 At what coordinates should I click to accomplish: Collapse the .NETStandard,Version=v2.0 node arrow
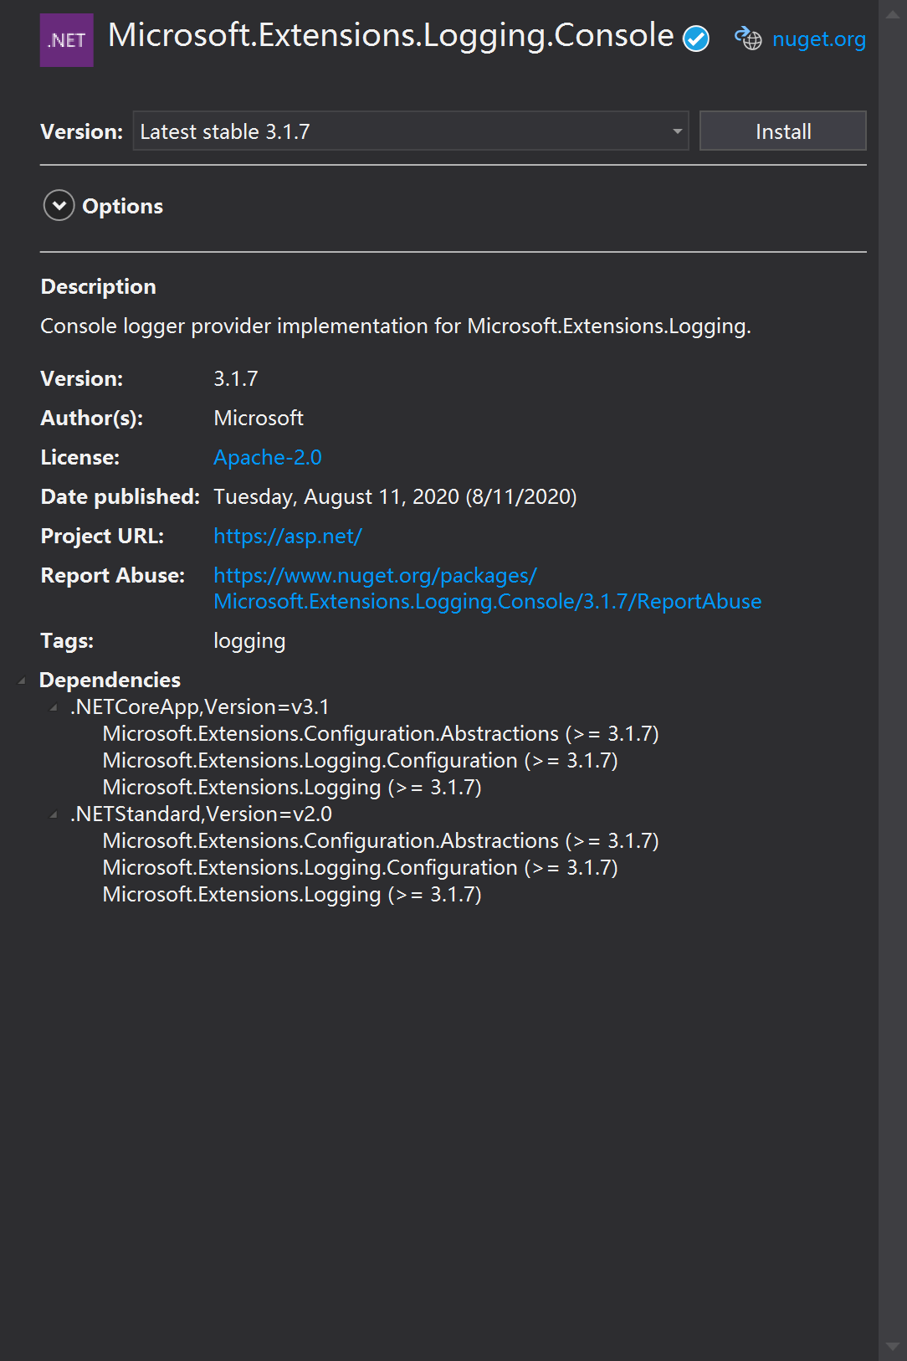tap(54, 815)
